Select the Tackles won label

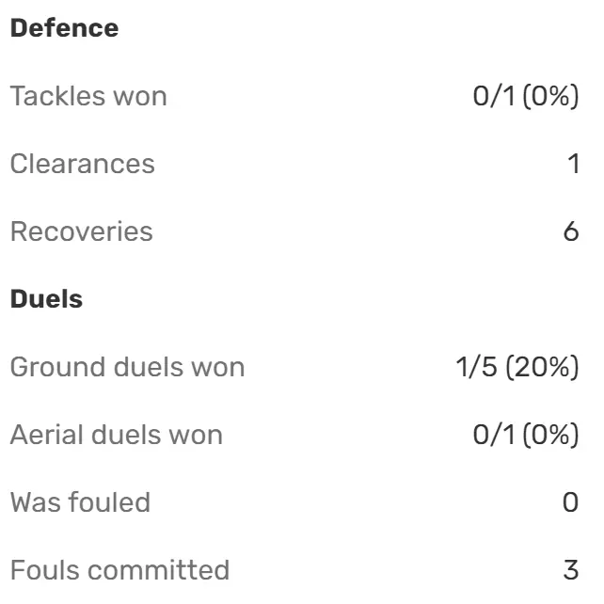[x=88, y=96]
